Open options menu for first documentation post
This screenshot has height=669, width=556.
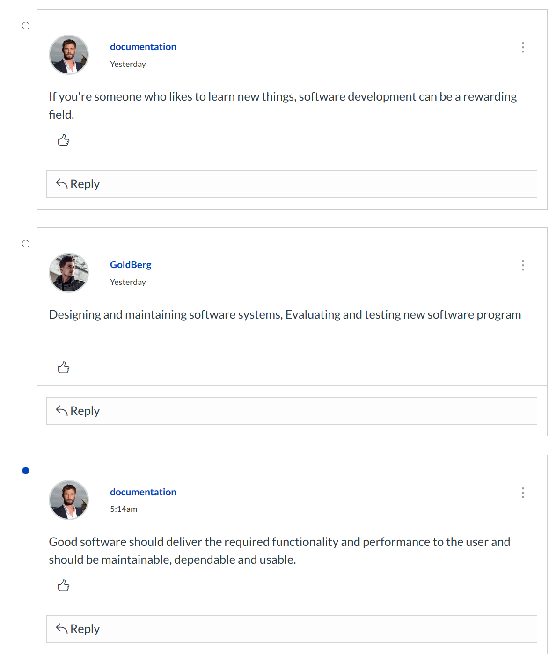click(x=523, y=47)
